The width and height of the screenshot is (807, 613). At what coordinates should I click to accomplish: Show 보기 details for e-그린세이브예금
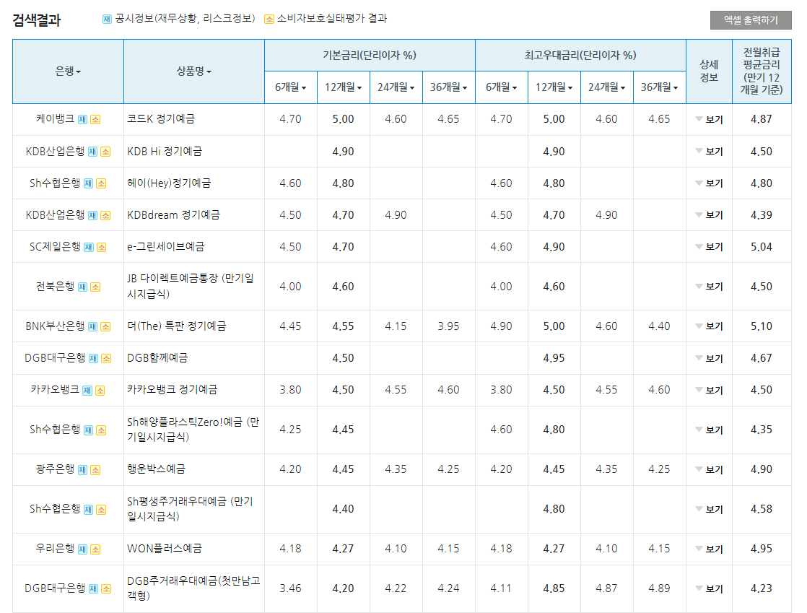pyautogui.click(x=710, y=247)
